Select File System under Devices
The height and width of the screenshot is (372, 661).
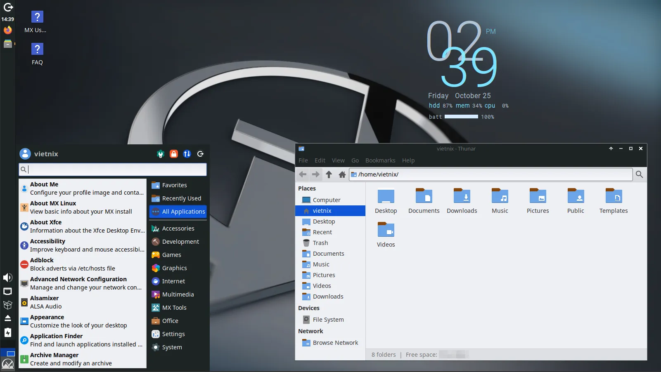click(330, 320)
